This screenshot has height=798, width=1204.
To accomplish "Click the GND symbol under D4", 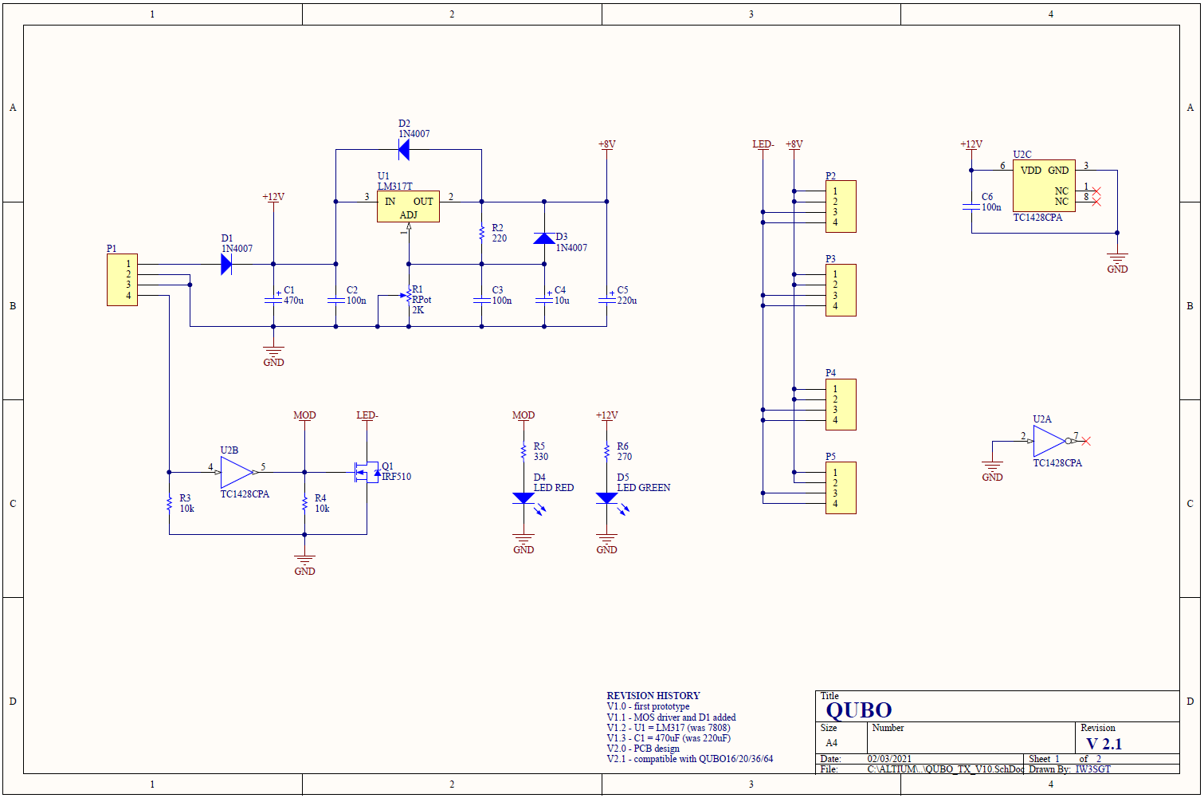I will [524, 543].
